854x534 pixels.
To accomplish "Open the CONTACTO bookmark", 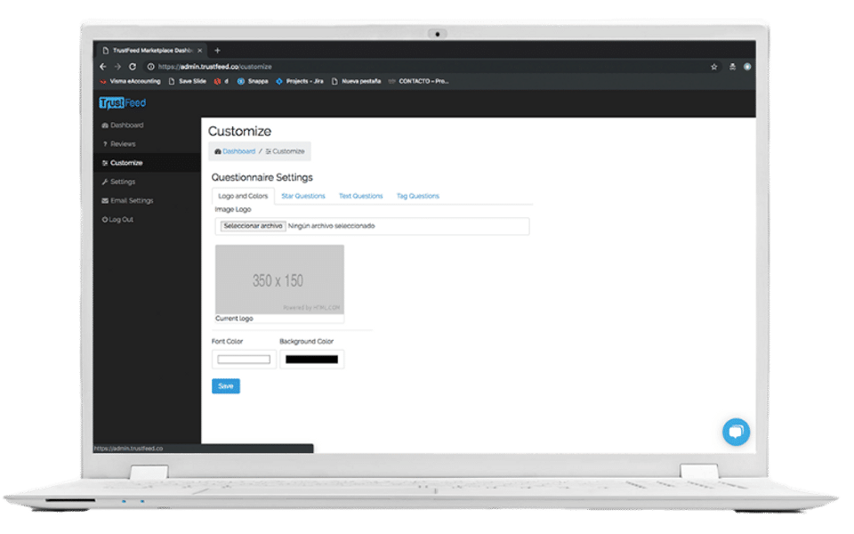I will (x=418, y=81).
